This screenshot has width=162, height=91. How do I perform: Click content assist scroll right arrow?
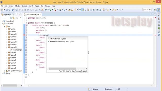(x=87, y=69)
